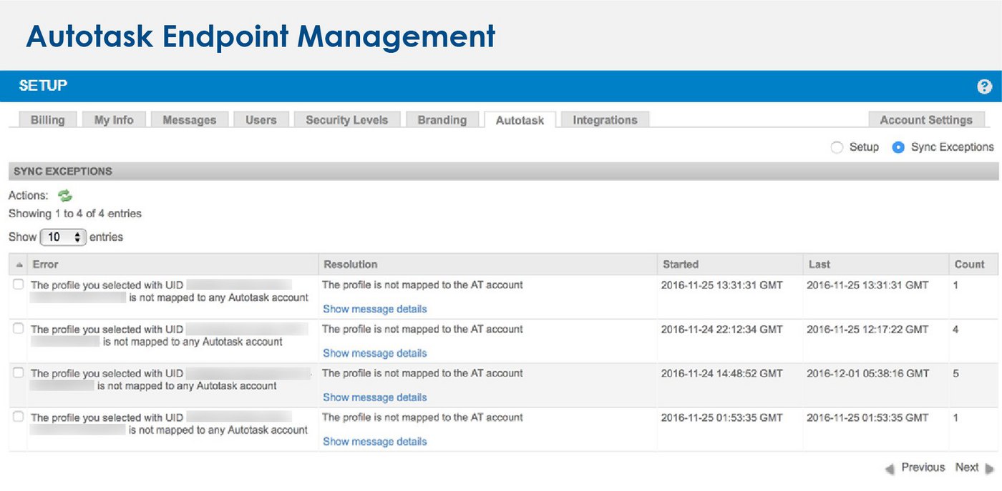Screen dimensions: 1002x491
Task: Switch to the My Info tab
Action: click(114, 120)
